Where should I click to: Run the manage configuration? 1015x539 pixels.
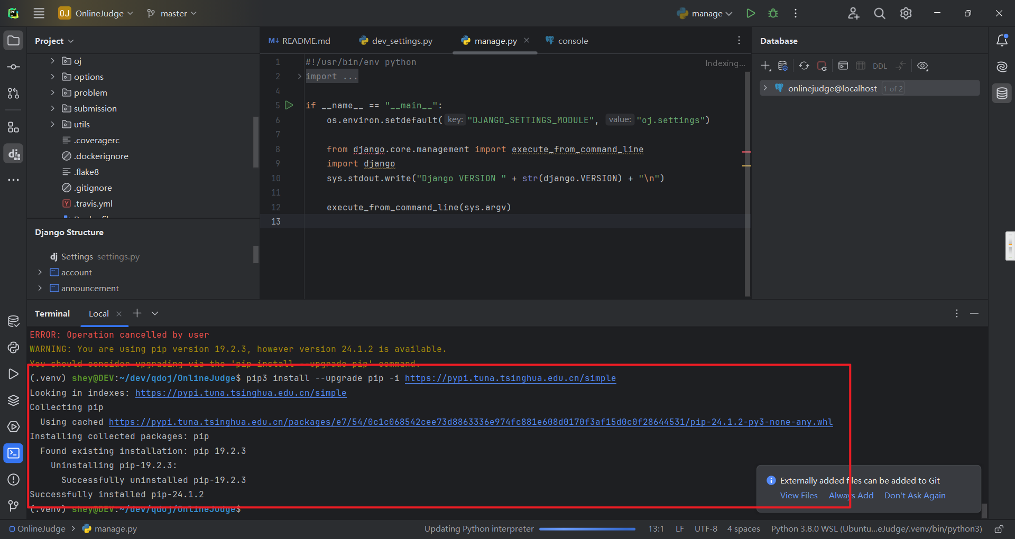[751, 13]
